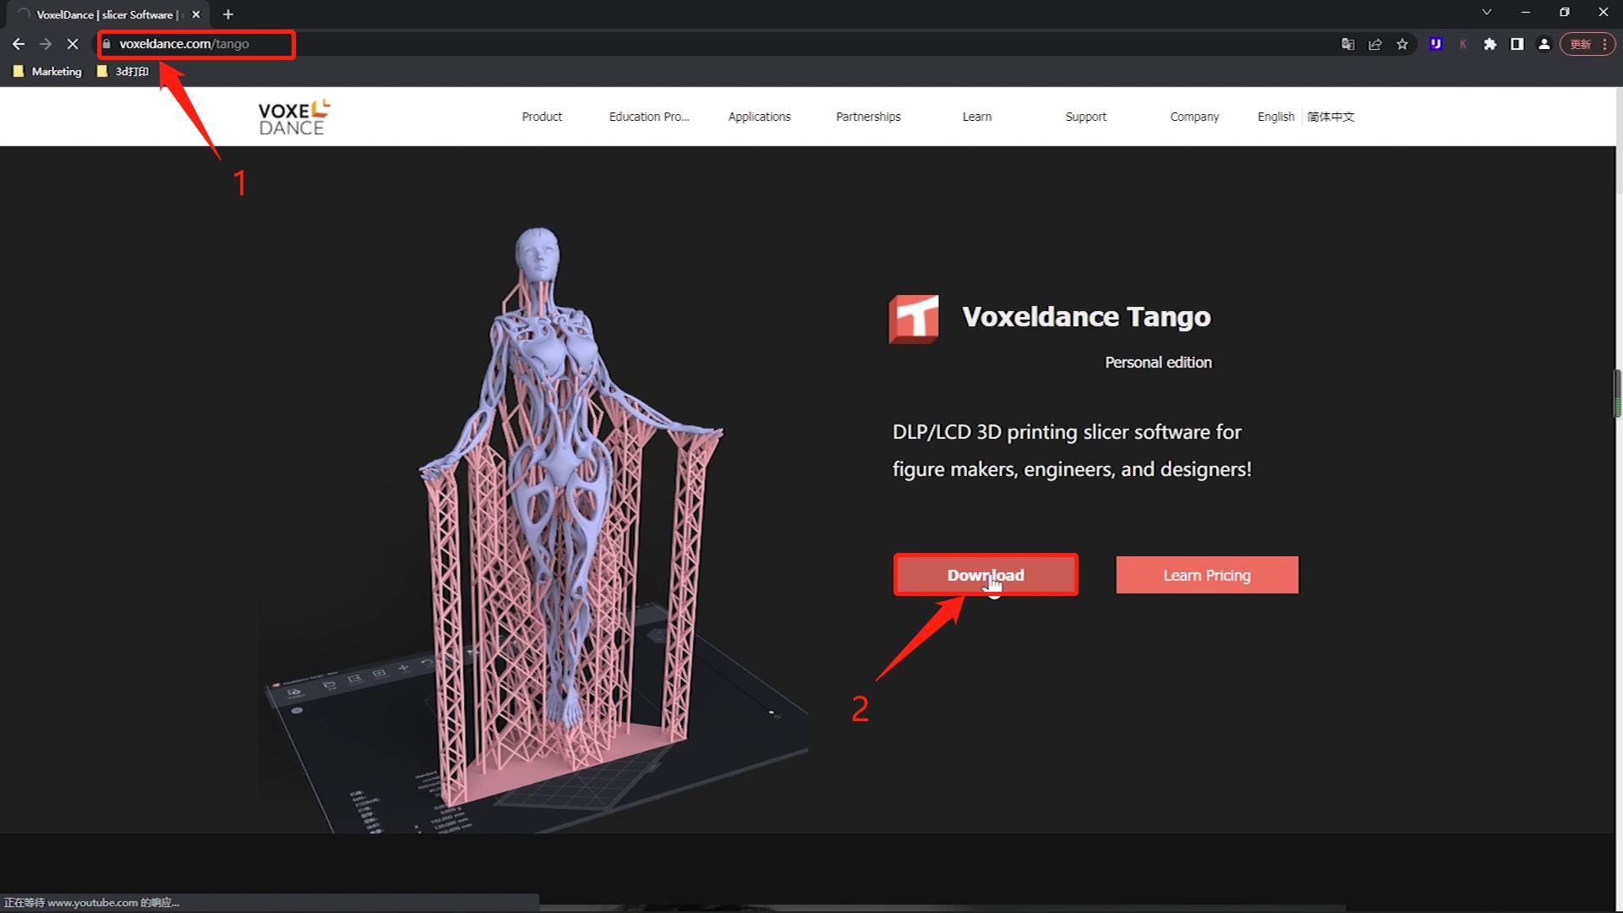Minimize the browser window
1623x913 pixels.
point(1526,12)
